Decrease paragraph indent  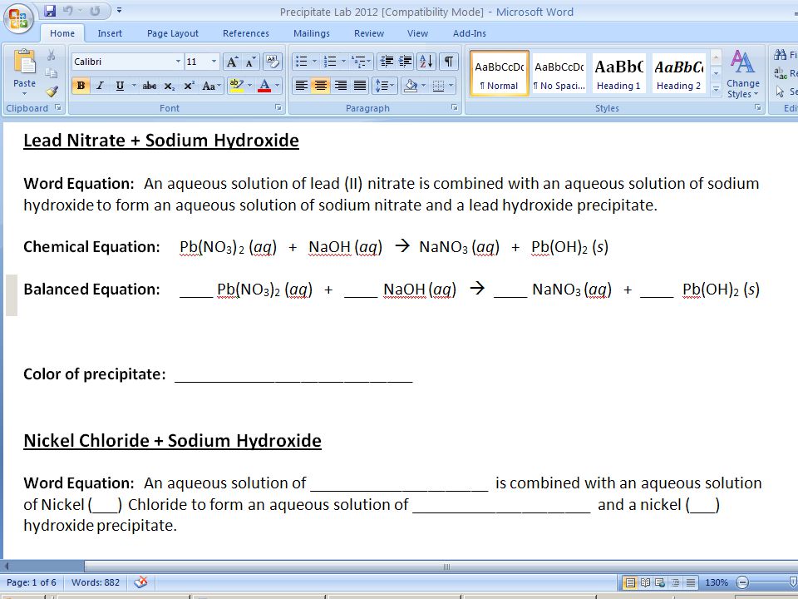click(x=387, y=62)
